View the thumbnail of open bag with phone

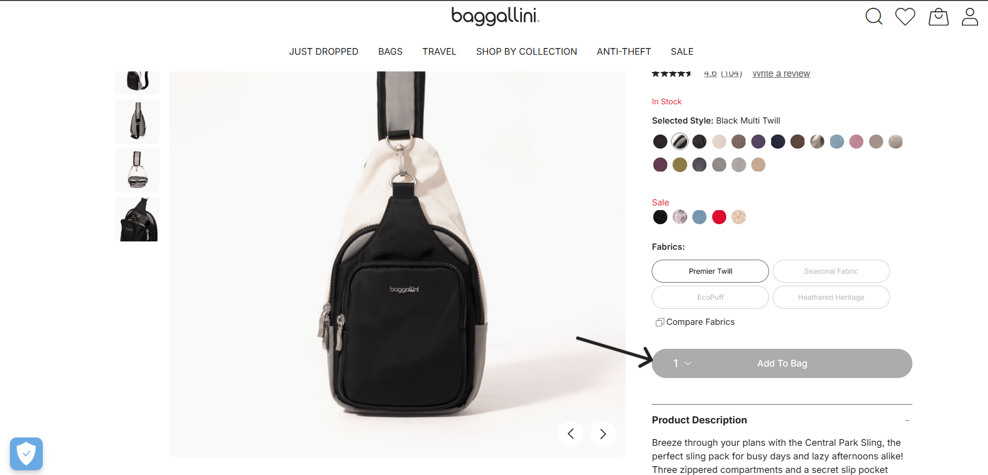point(137,219)
